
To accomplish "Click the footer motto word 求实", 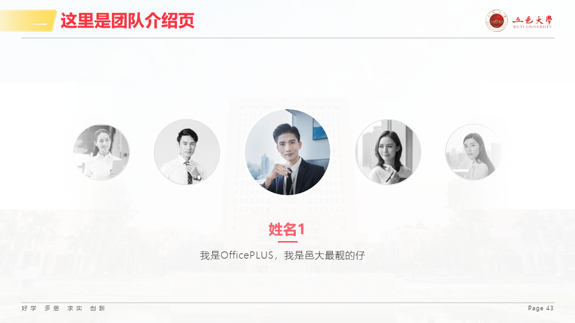I will click(75, 308).
